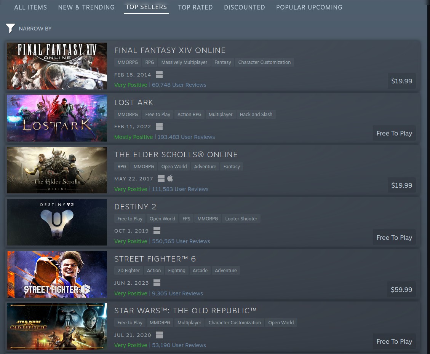Click Windows icon in Street Fighter 6 row
The width and height of the screenshot is (430, 354).
coord(157,283)
